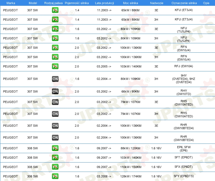Select the 5FY (EP6DTS) engine code cell
215x181 pixels.
(184, 176)
